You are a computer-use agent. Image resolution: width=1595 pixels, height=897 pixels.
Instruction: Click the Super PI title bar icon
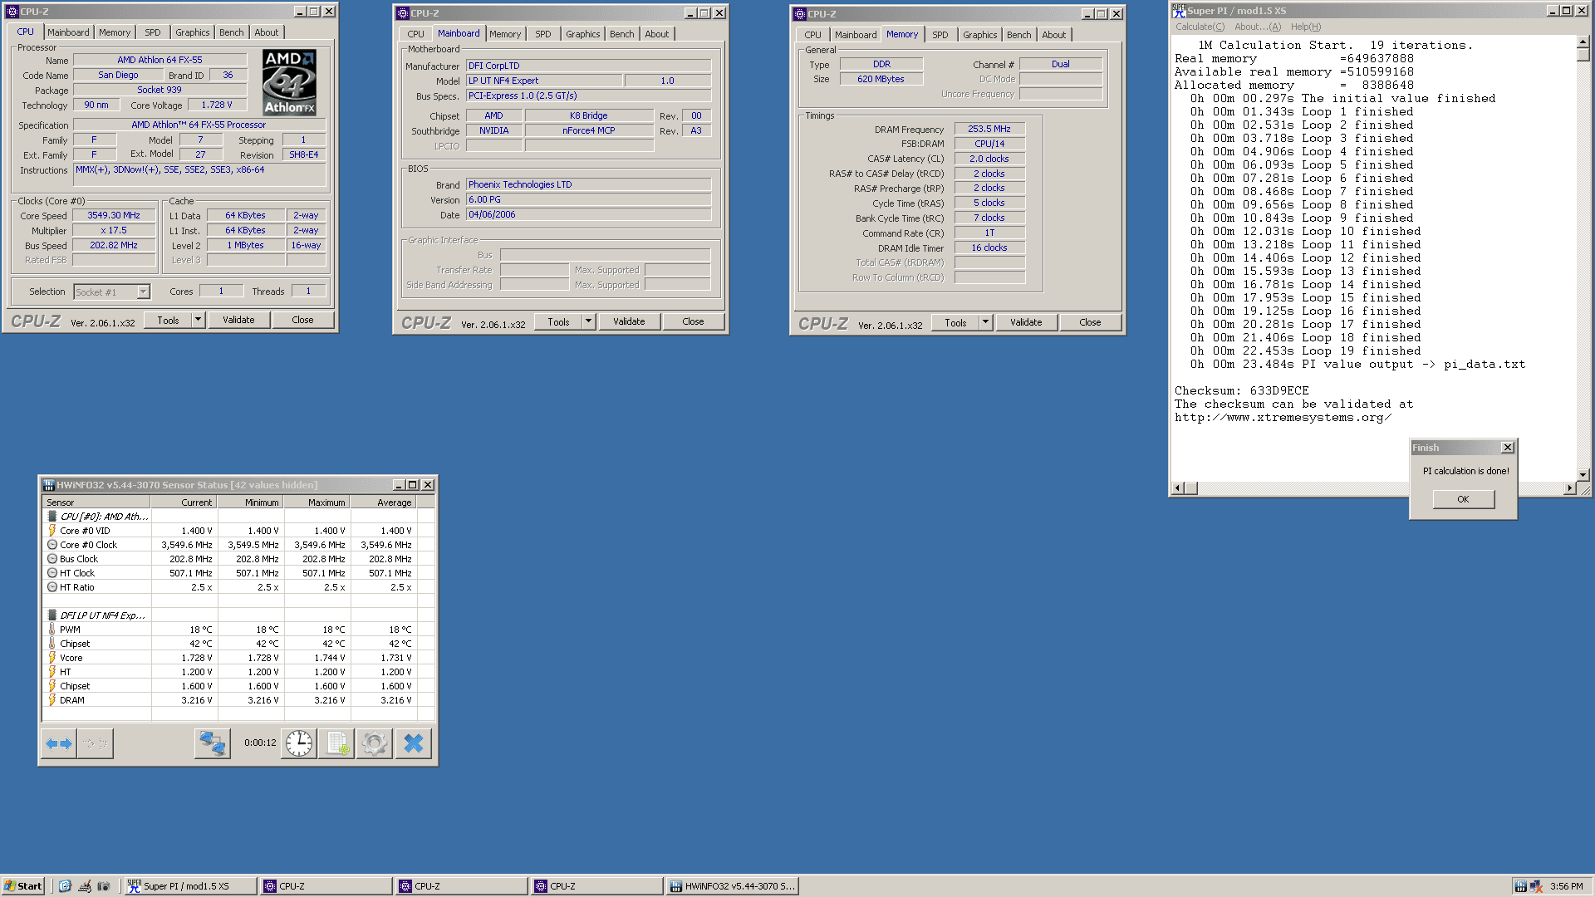pos(1179,11)
